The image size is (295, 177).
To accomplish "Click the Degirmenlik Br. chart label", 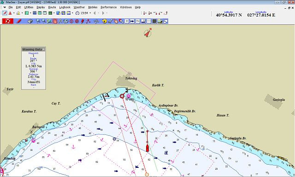I will point(185,111).
